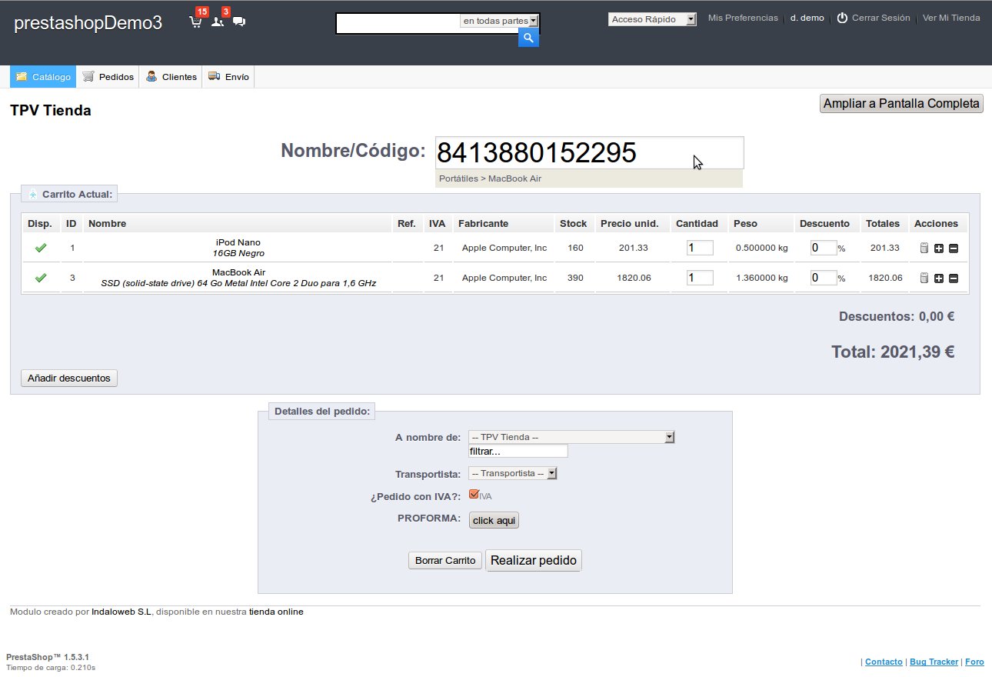
Task: Focus the MacBook Air Cantidad field
Action: tap(700, 278)
